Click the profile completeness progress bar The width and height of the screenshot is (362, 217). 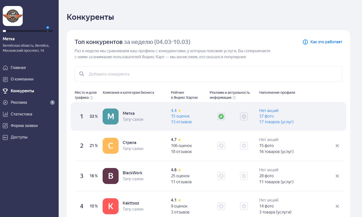click(x=28, y=31)
